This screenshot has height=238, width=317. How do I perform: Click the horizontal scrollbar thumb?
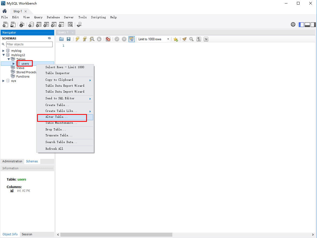(116, 235)
